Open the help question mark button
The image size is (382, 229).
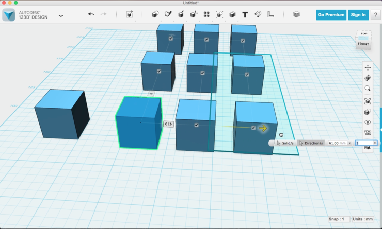pos(375,15)
